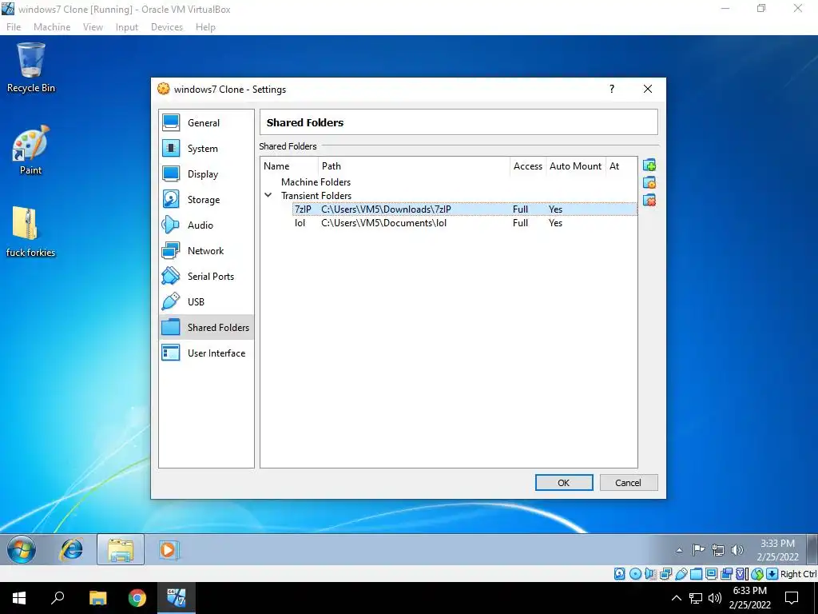Click the guest Action Center flag icon
Image resolution: width=818 pixels, height=614 pixels.
[x=698, y=550]
